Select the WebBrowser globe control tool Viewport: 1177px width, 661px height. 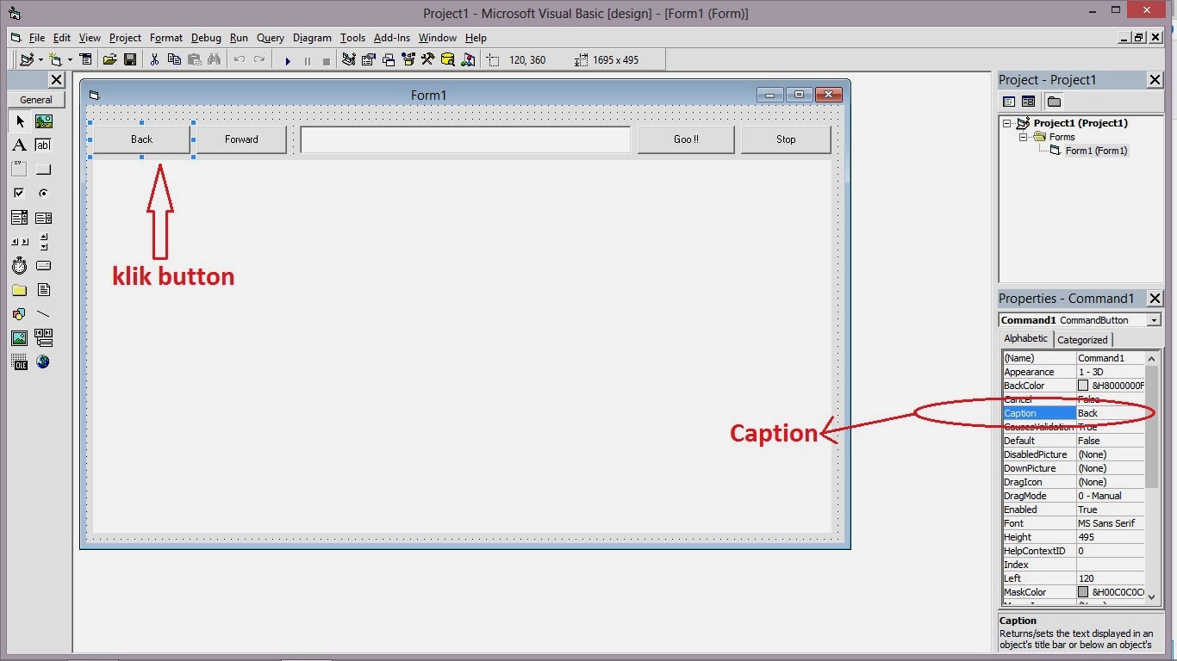[43, 362]
